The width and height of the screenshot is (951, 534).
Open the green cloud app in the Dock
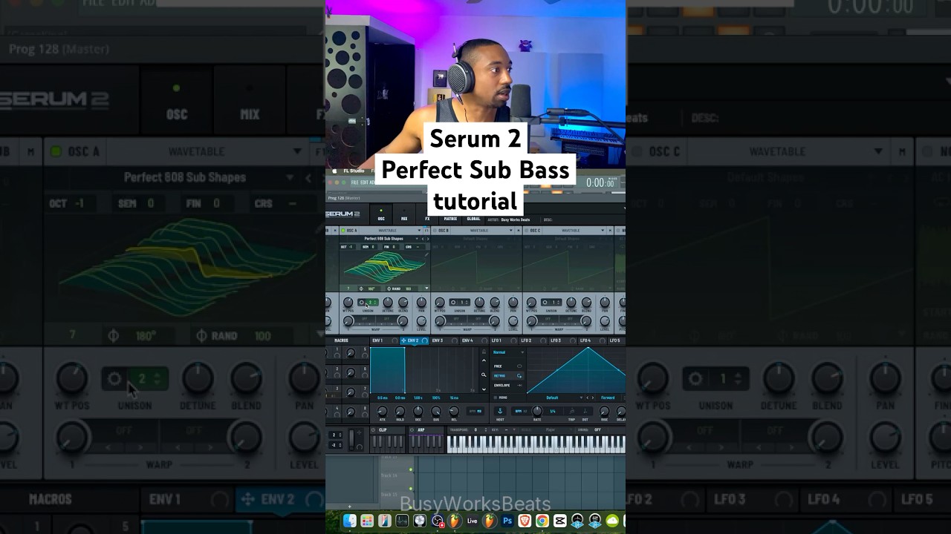click(x=612, y=521)
